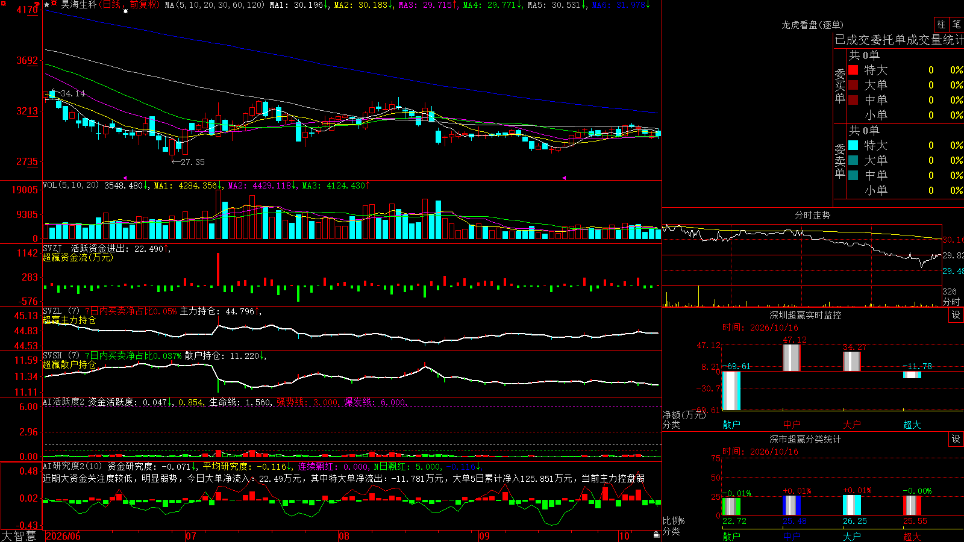964x542 pixels.
Task: Click the 大智慧 logo at bottom-left
Action: 19,536
